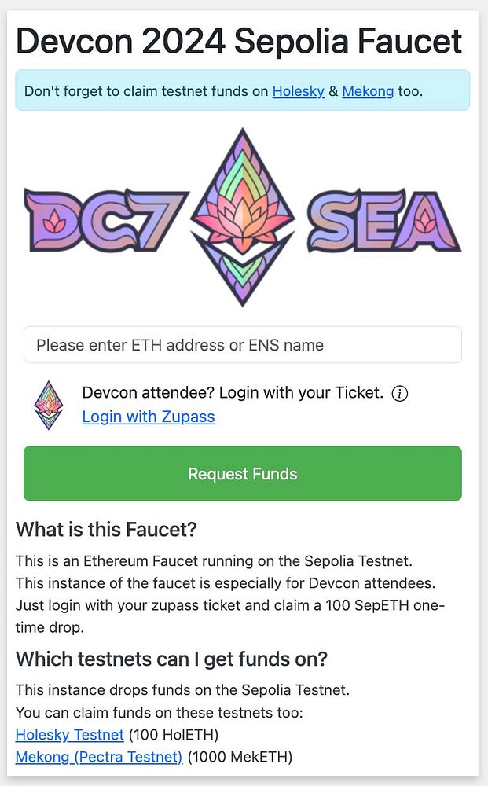
Task: Click the small lotus icon next to Zupass login
Action: click(49, 405)
